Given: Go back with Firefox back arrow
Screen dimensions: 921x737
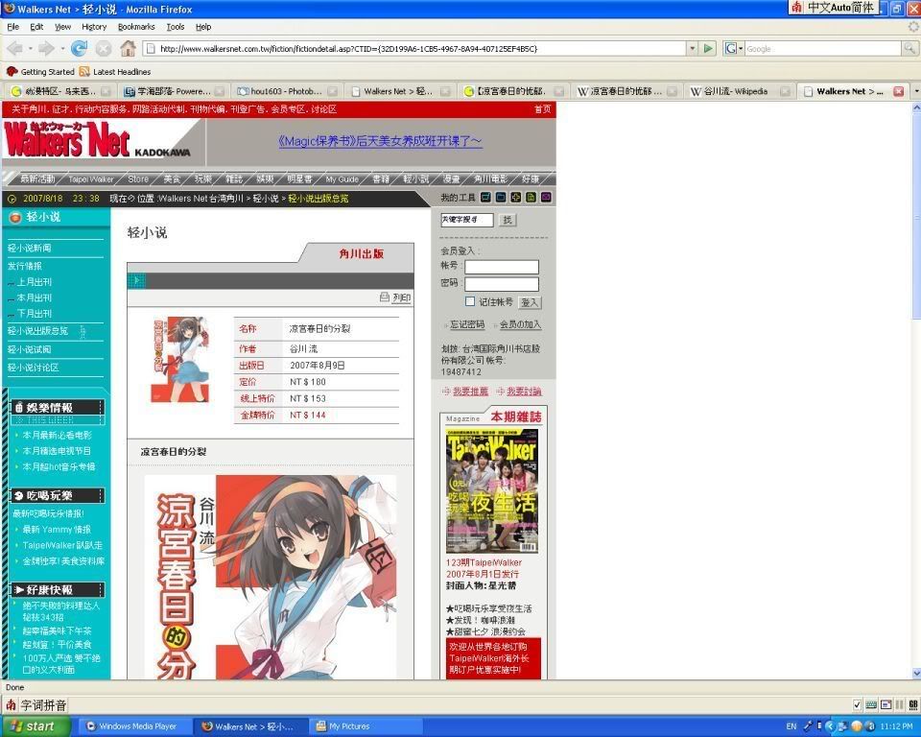Looking at the screenshot, I should [x=15, y=48].
